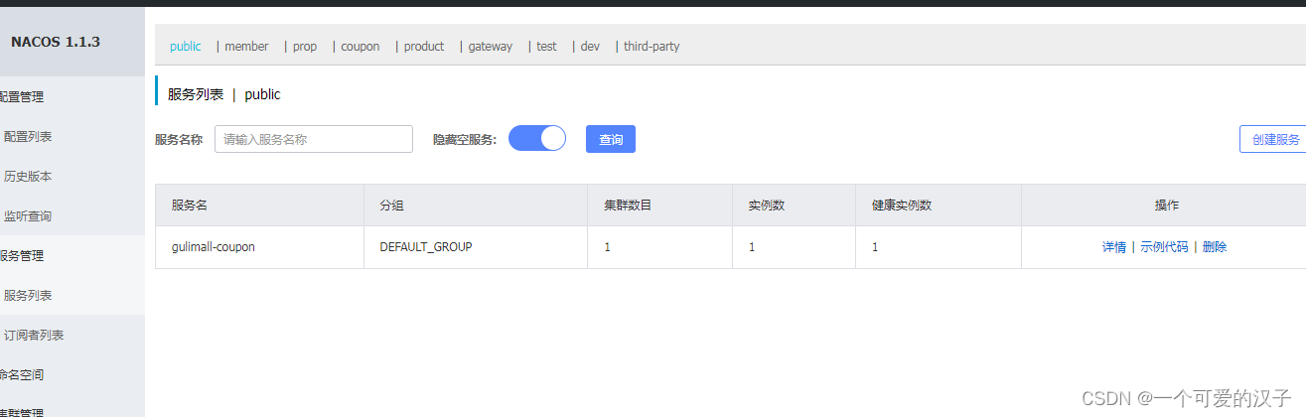Click 删除 for gulimall-coupon
The height and width of the screenshot is (417, 1306).
(1215, 247)
